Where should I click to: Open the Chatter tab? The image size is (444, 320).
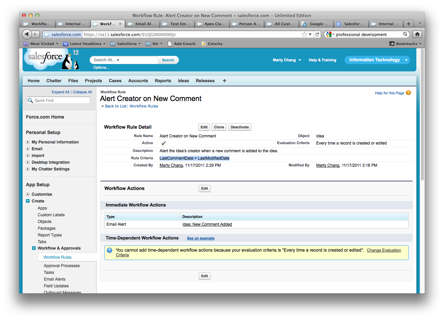tap(54, 81)
